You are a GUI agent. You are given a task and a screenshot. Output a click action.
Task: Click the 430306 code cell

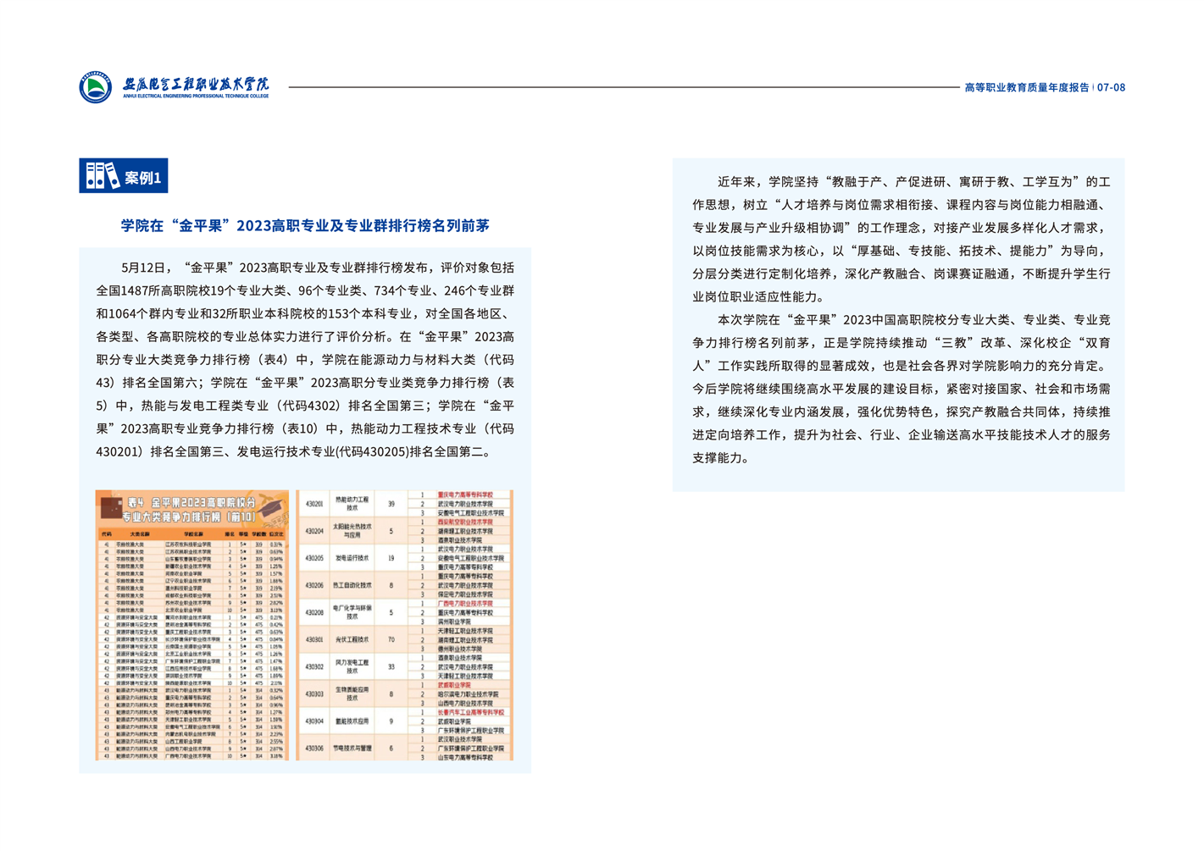tap(314, 749)
